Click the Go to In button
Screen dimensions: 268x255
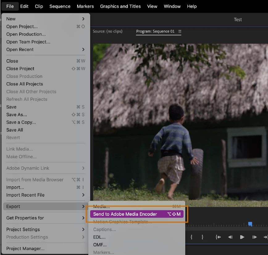click(218, 237)
